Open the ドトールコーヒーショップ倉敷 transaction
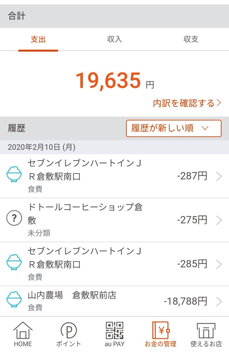This screenshot has width=229, height=352. (x=114, y=220)
